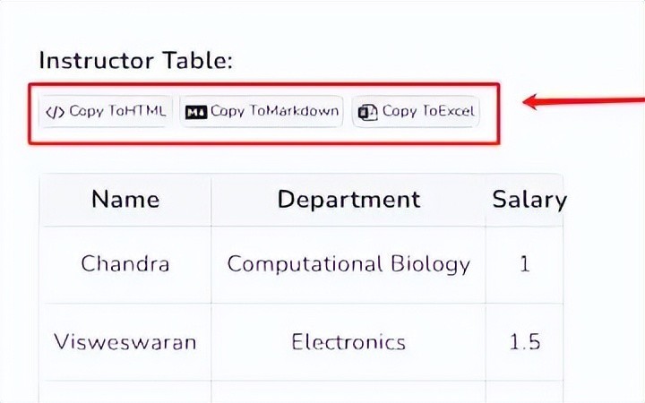Click the Chandra name cell
This screenshot has width=645, height=403.
[x=125, y=264]
